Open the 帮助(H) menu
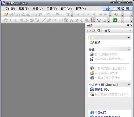Screen dimensions: 134x117 [x=81, y=9]
